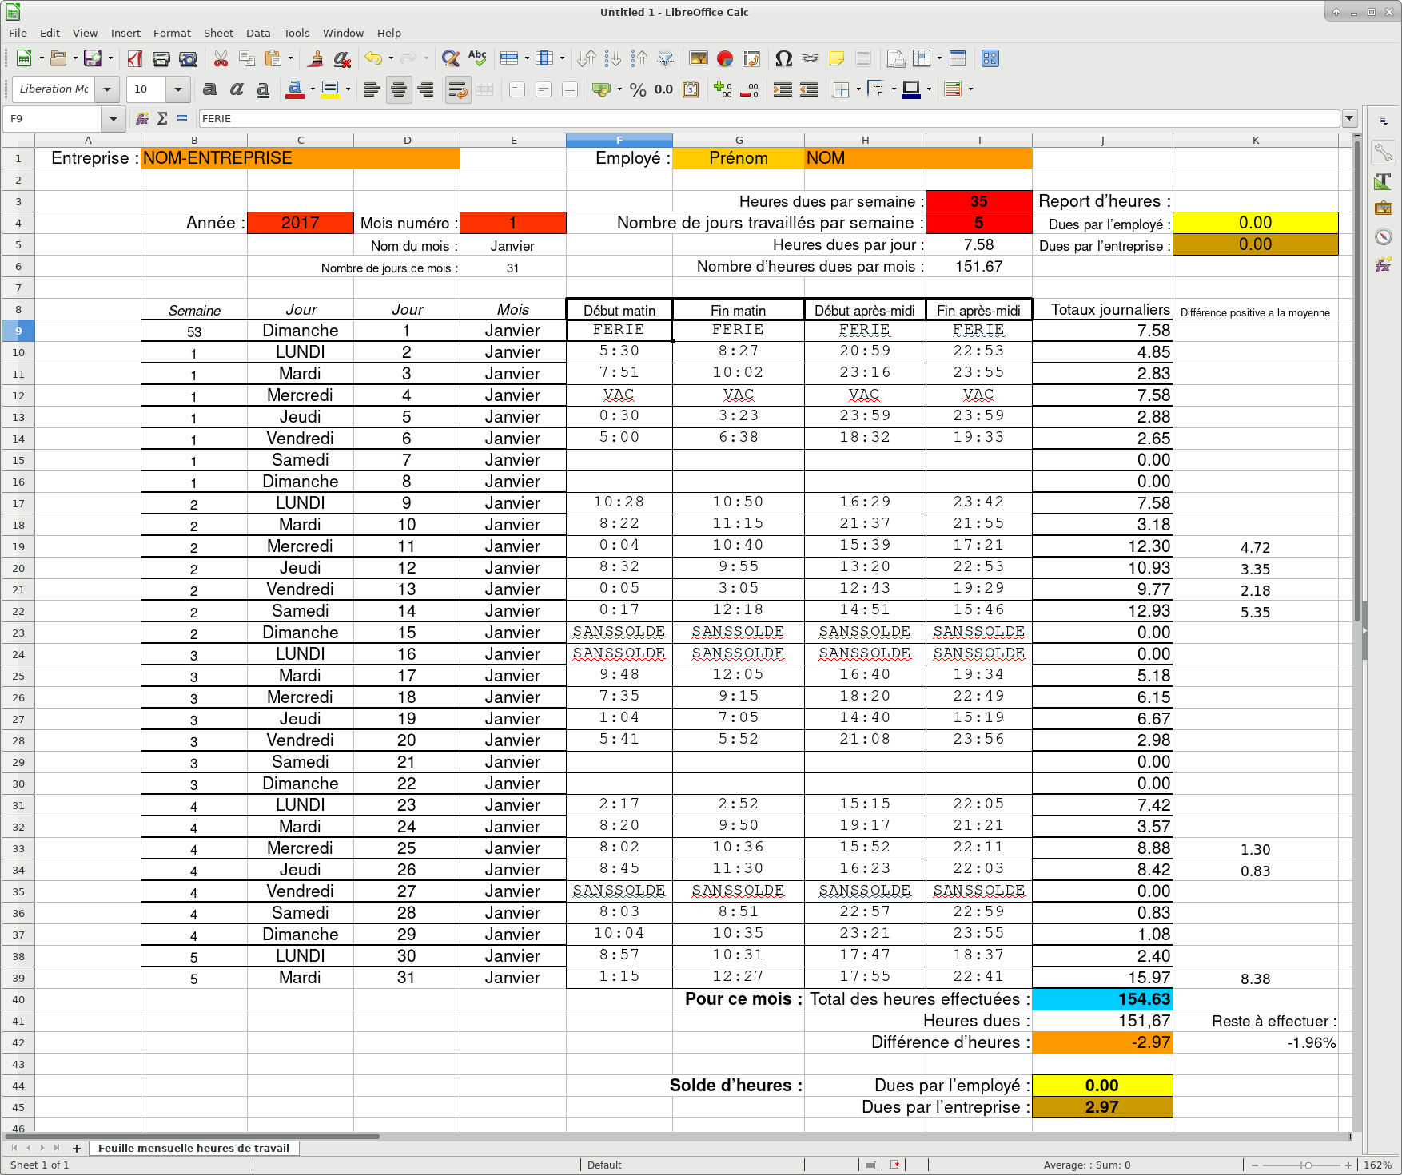Activate the Clone Formatting paintbrush
Viewport: 1402px width, 1175px height.
[316, 58]
